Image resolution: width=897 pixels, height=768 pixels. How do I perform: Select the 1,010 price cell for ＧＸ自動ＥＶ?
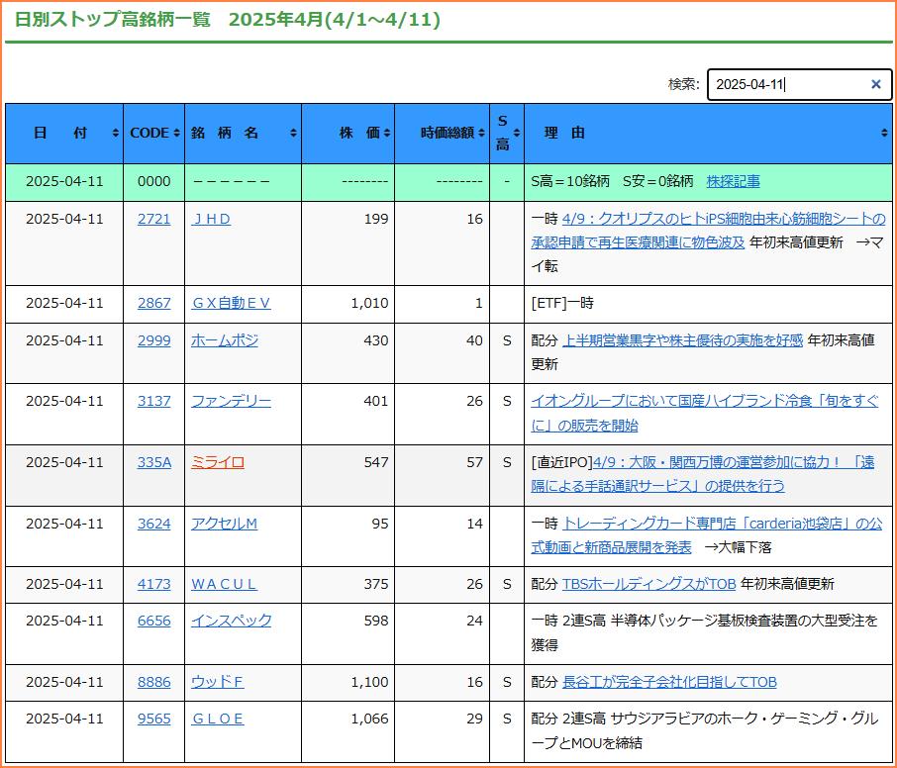coord(348,303)
